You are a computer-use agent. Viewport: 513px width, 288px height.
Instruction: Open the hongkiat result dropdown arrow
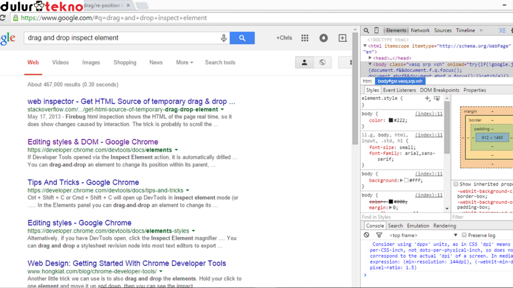161,271
